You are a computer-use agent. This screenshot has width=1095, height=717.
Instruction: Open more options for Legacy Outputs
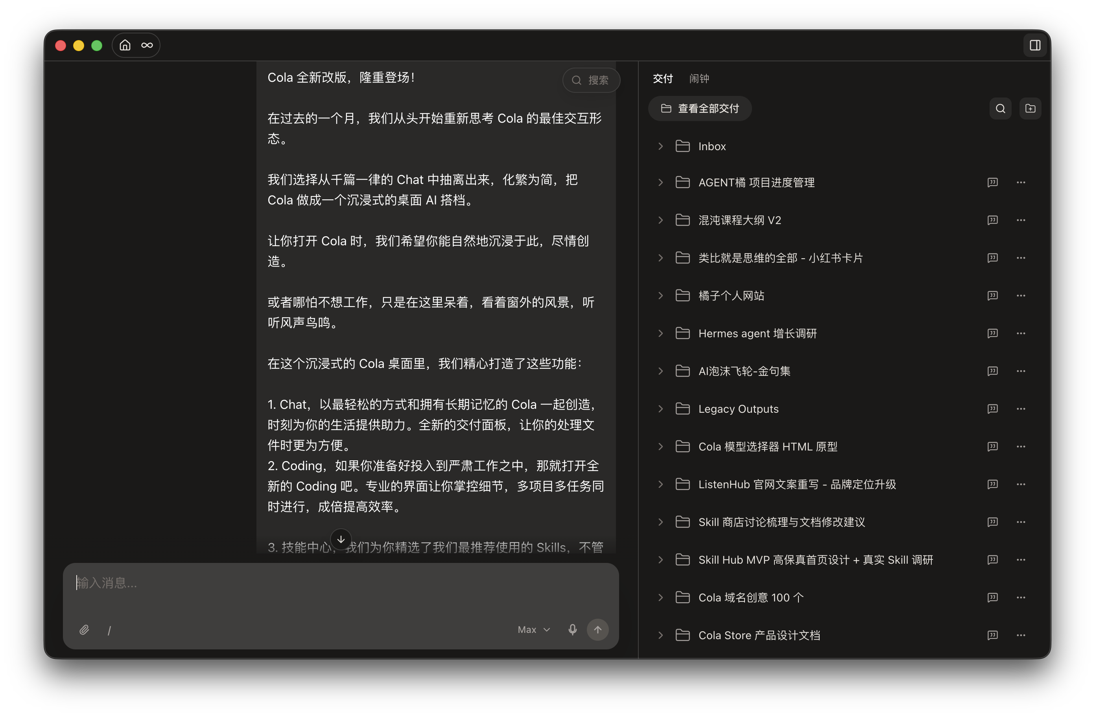click(x=1021, y=409)
